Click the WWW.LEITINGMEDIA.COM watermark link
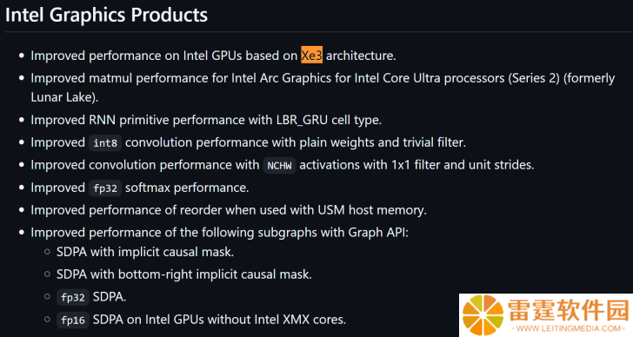 [570, 328]
